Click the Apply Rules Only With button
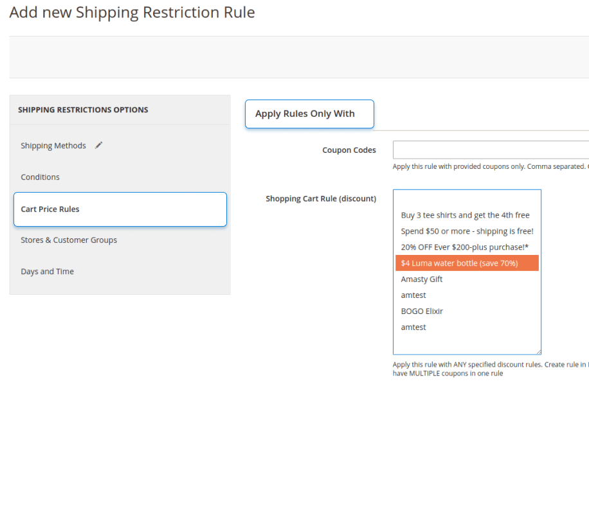 point(309,114)
